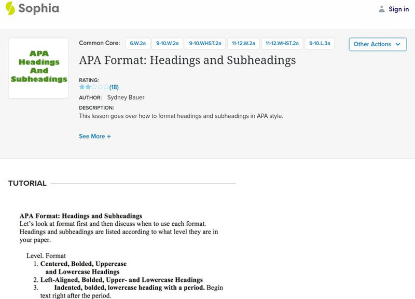Click the Sign in link
Screen dimensions: 415x299
click(399, 9)
